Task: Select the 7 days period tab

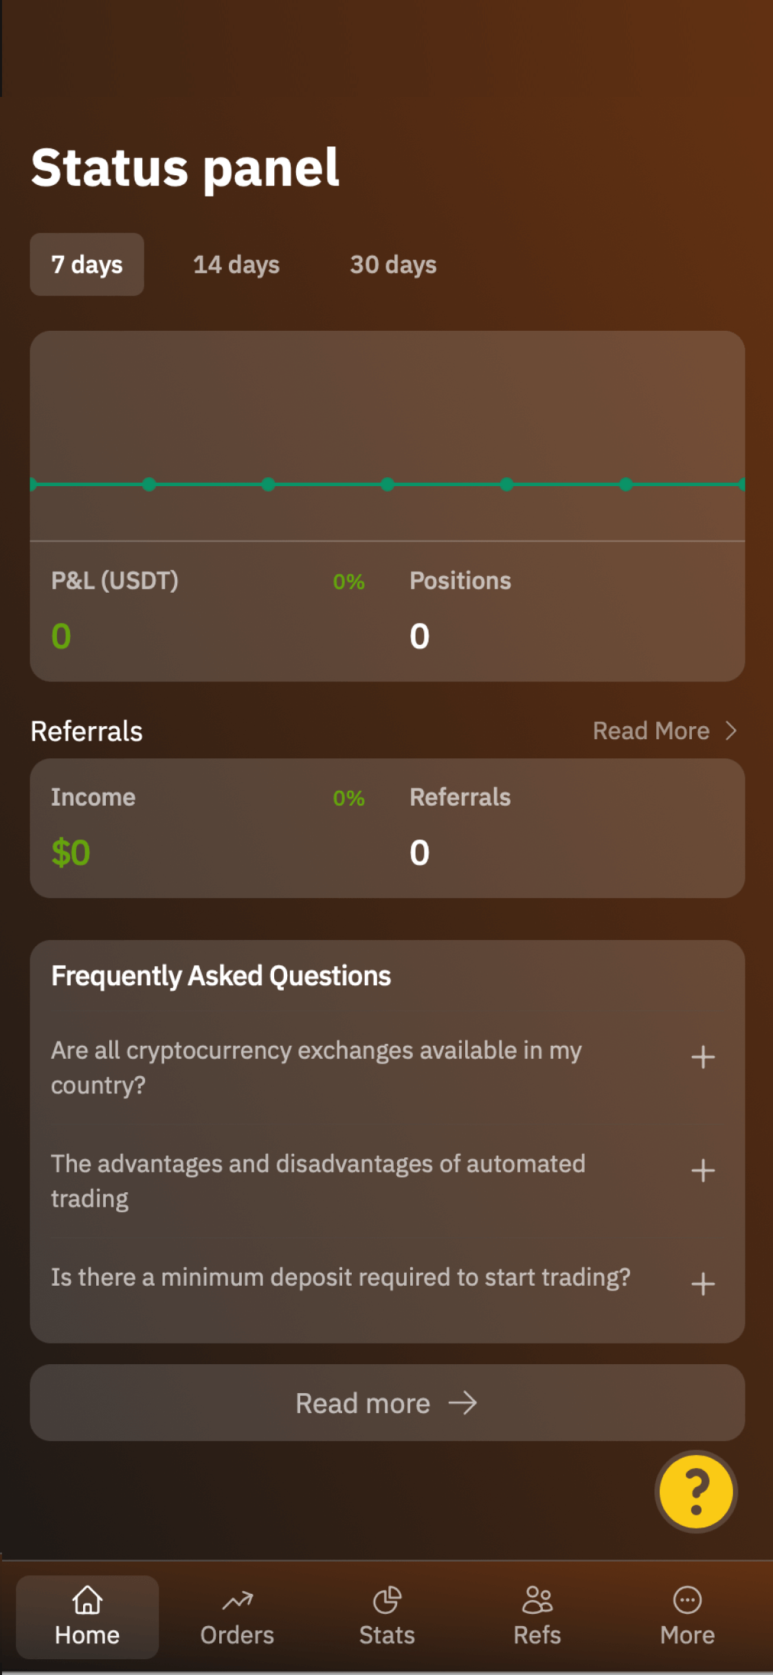Action: pos(87,265)
